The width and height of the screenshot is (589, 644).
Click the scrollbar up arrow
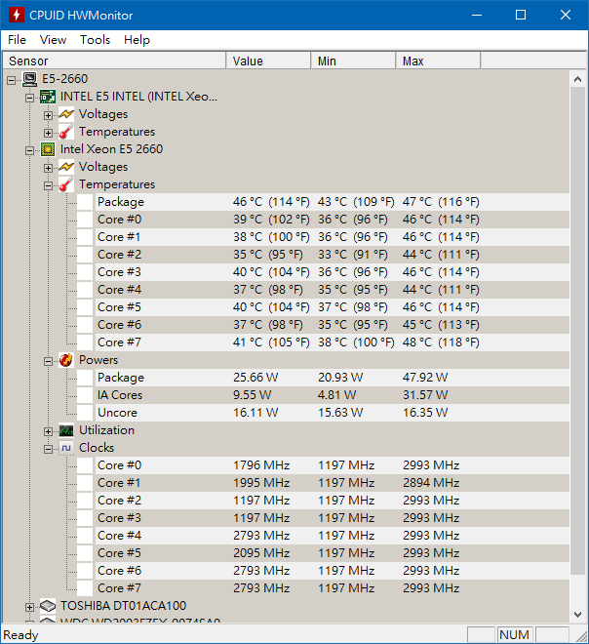[578, 79]
